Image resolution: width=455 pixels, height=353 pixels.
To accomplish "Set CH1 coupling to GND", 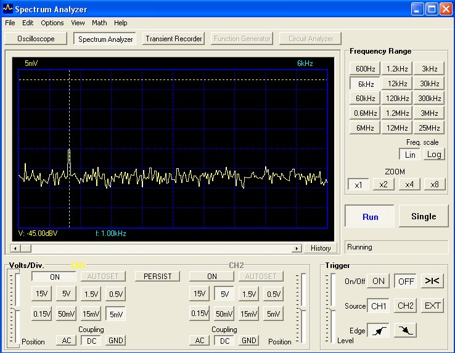I will (115, 340).
